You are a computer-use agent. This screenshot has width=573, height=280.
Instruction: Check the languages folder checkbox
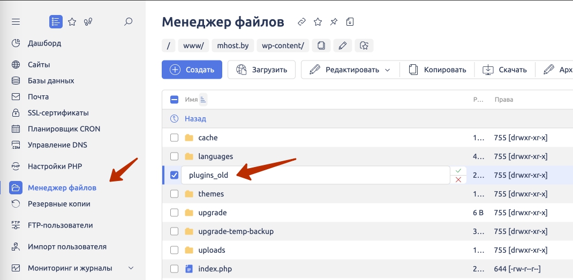coord(175,156)
